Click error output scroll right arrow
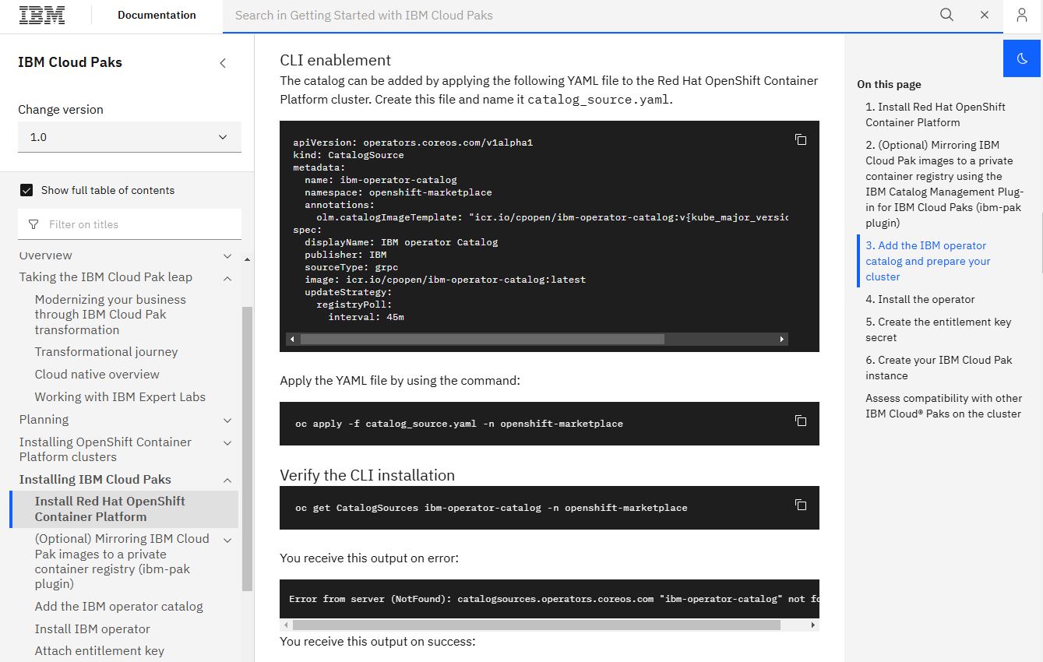1043x662 pixels. point(813,625)
